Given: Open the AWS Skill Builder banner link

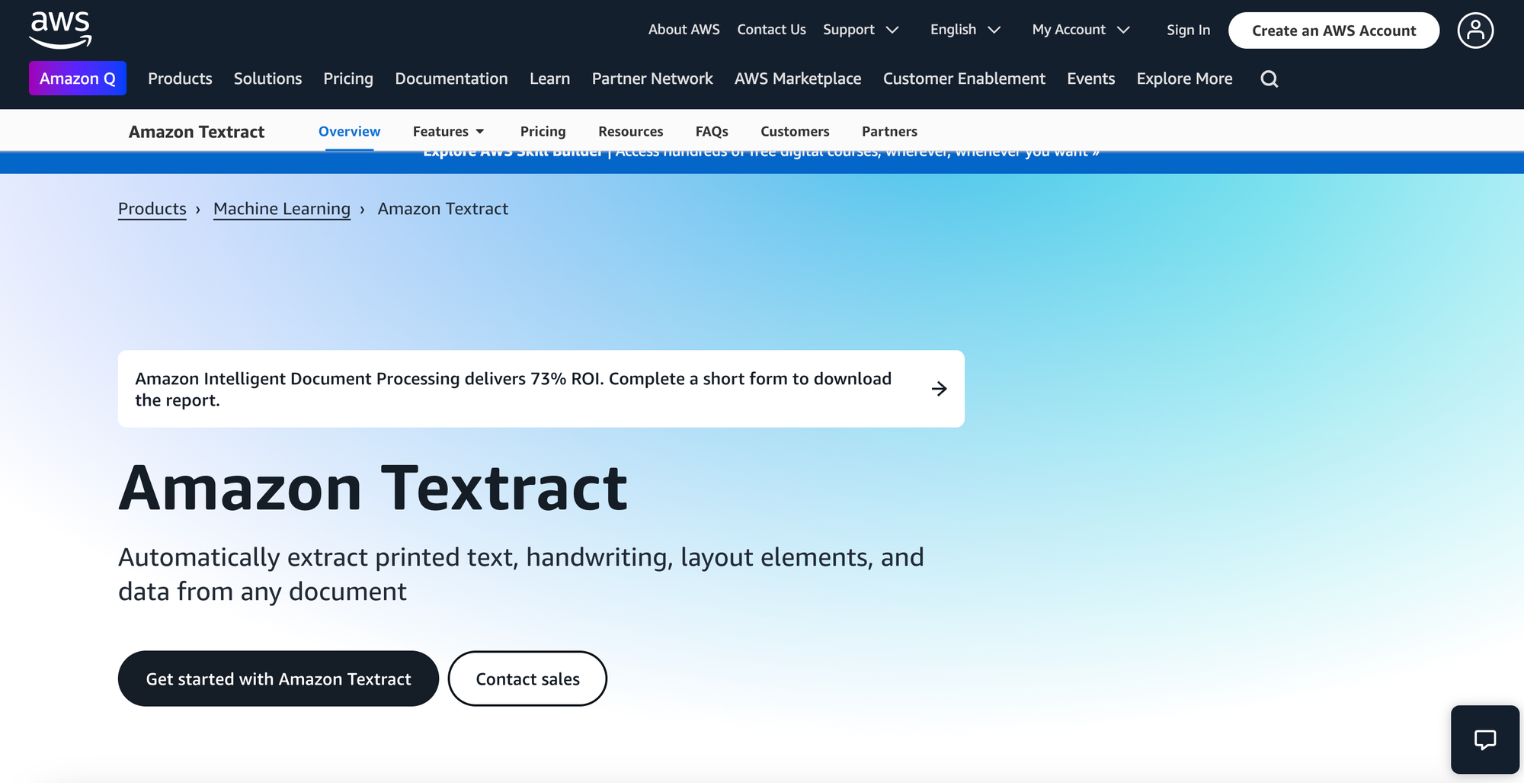Looking at the screenshot, I should coord(762,151).
